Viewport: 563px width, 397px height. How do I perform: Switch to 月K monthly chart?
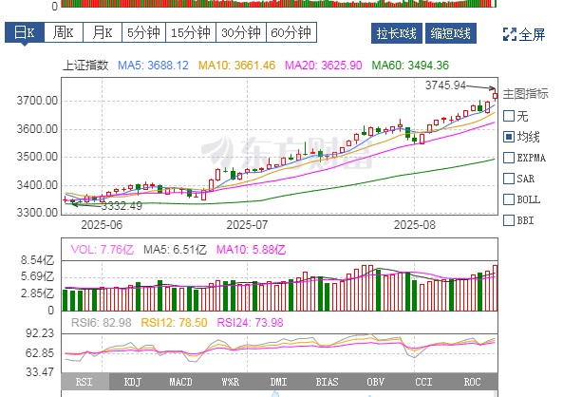(103, 32)
